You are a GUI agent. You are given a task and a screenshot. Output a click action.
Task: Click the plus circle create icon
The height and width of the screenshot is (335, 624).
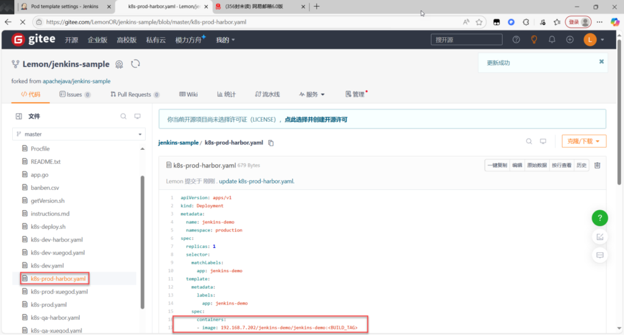570,40
